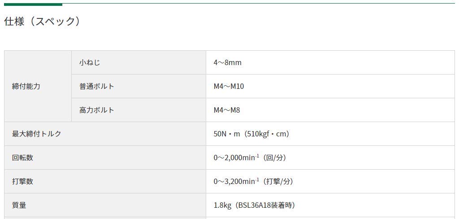Click the （打撃/分） unit text
The image size is (459, 219).
pyautogui.click(x=278, y=181)
